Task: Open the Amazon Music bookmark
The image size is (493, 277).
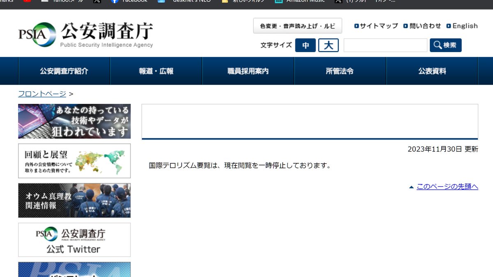Action: [x=300, y=1]
